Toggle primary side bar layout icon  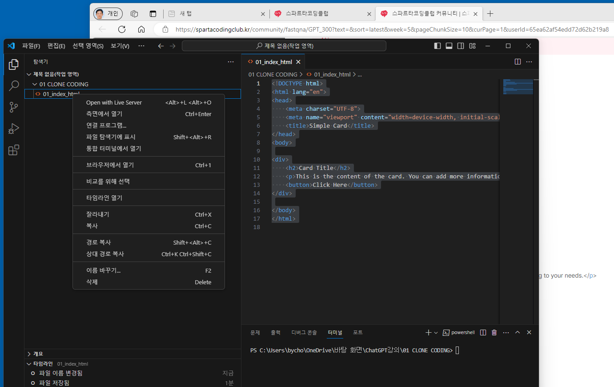point(437,46)
